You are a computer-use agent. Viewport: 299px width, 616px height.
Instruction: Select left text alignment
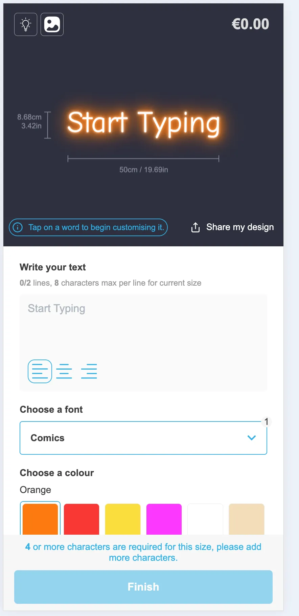(x=40, y=371)
